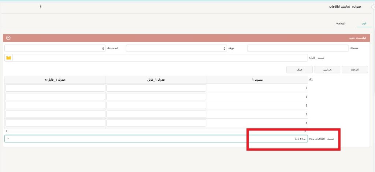This screenshot has width=375, height=172.
Task: Switch to the فرم tab
Action: pos(364,23)
